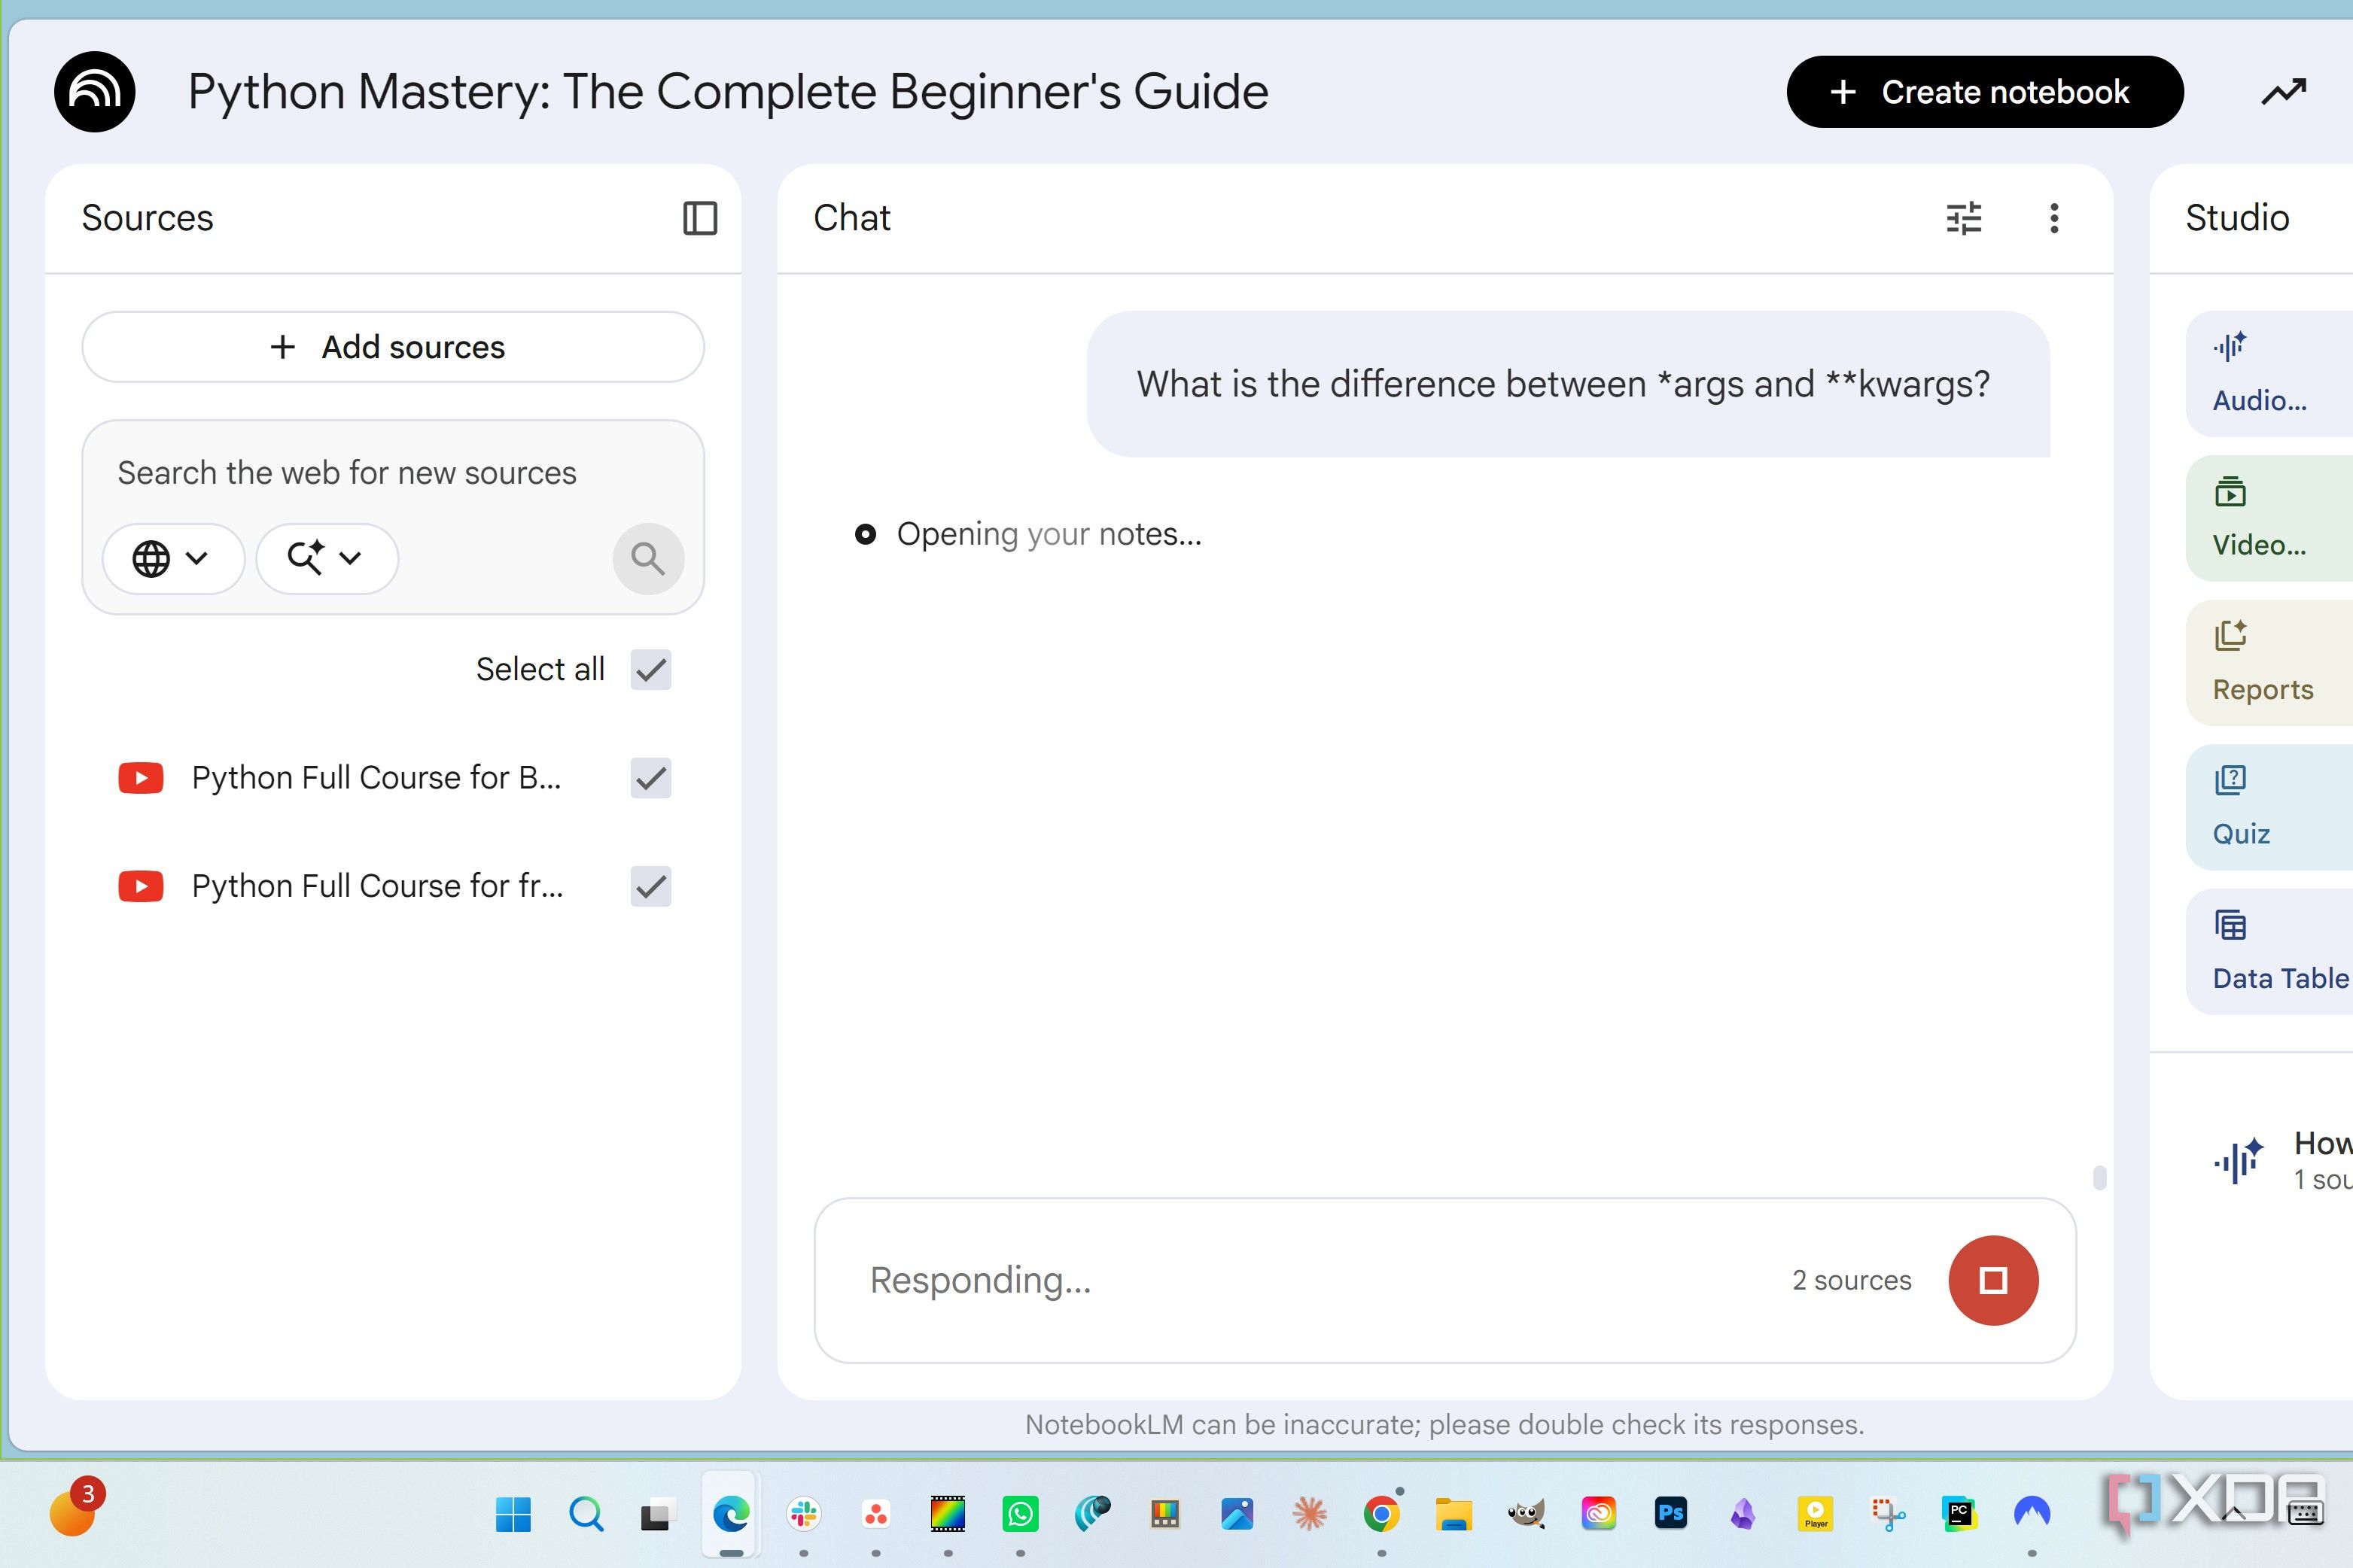The image size is (2353, 1568).
Task: Toggle the Select all checkbox
Action: [650, 669]
